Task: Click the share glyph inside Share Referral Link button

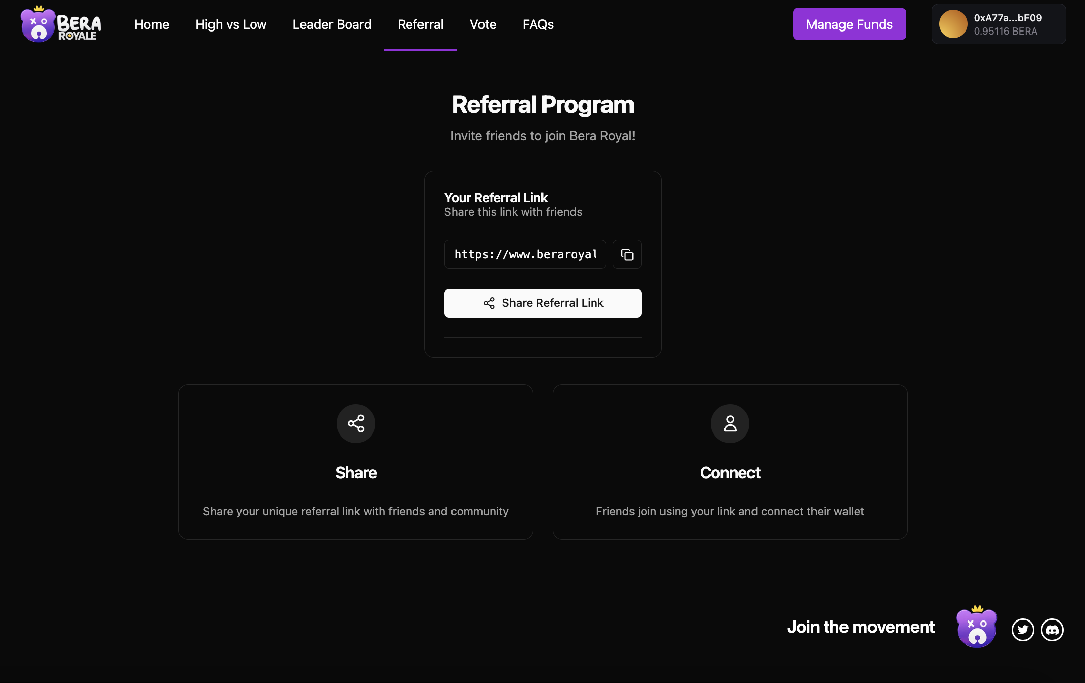Action: 489,303
